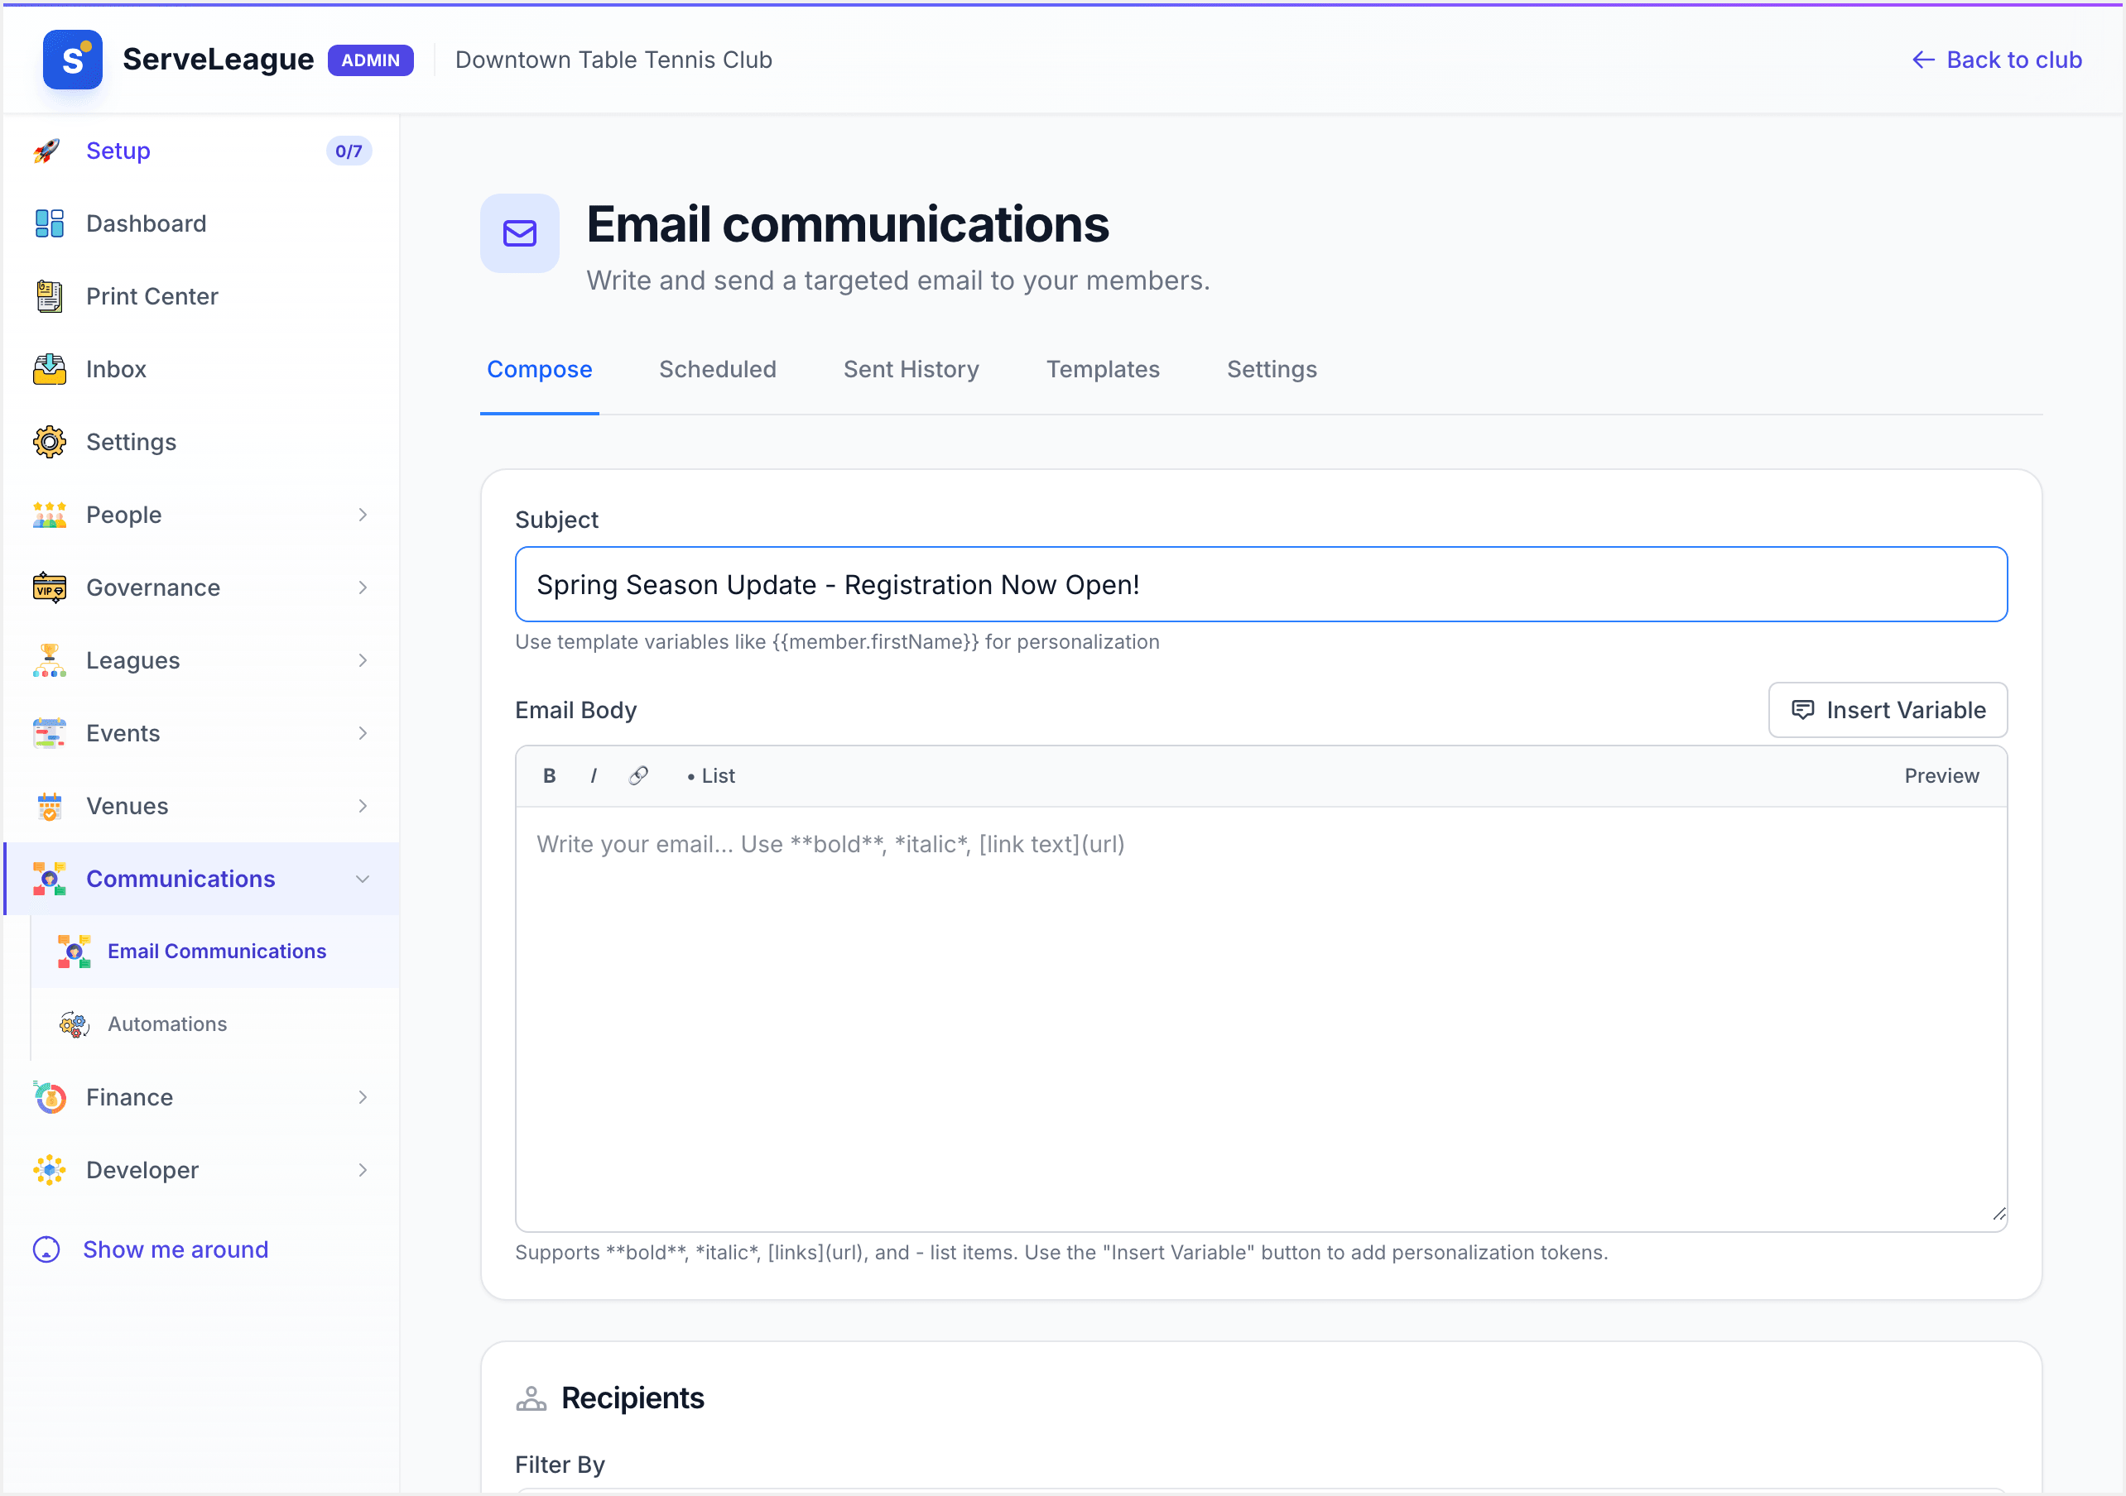2126x1496 pixels.
Task: Expand the Leagues section chevron
Action: pyautogui.click(x=362, y=660)
